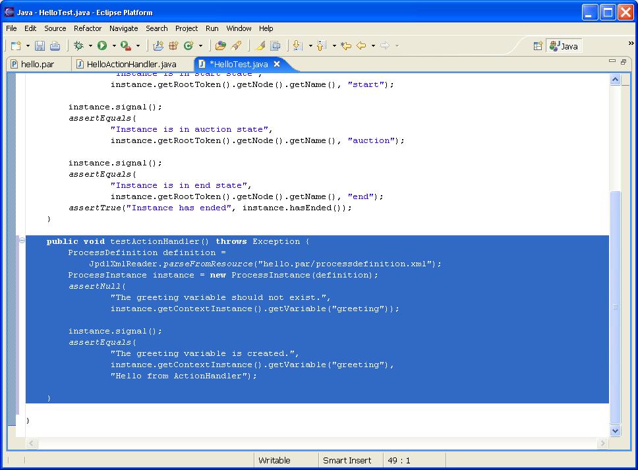Click the Search flashlight icon
Screen dimensions: 638x470
237,45
